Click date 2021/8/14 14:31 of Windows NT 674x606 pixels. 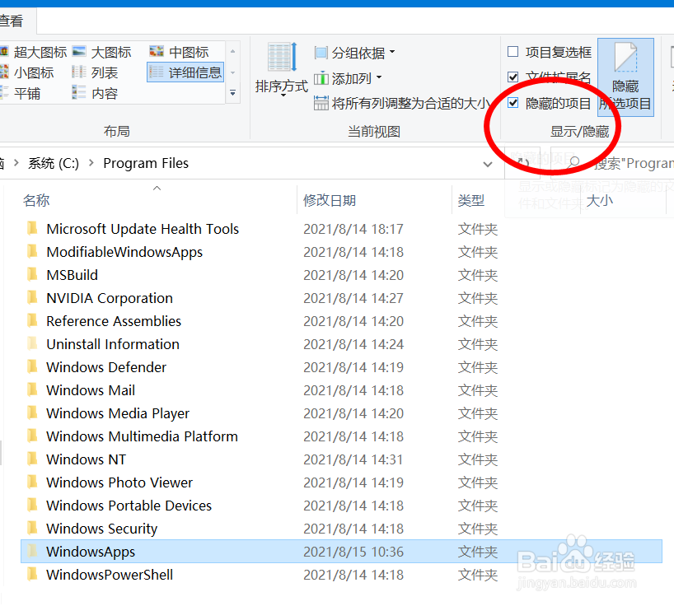tap(353, 459)
